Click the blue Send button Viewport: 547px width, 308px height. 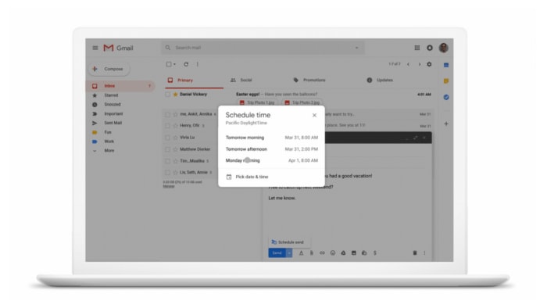click(x=277, y=252)
